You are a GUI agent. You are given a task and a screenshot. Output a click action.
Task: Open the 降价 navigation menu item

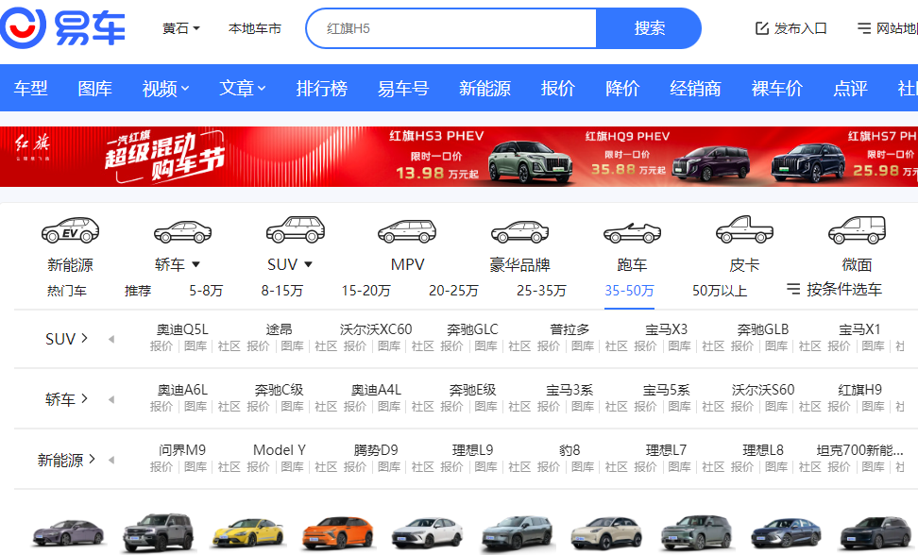point(622,89)
